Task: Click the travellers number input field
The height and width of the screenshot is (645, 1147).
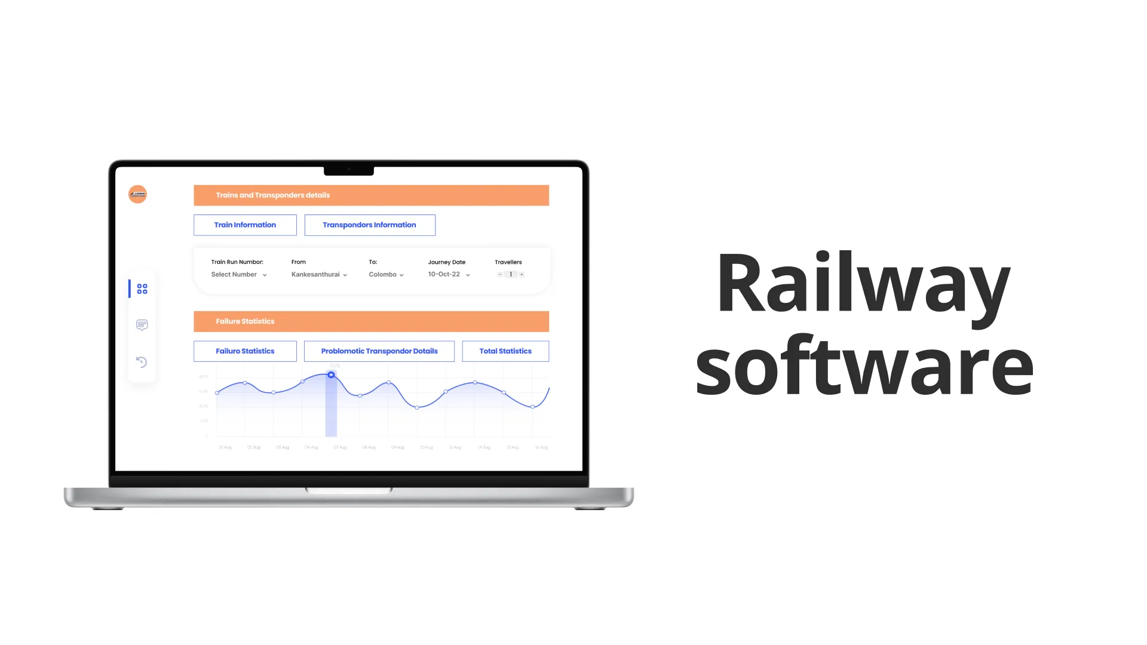Action: tap(511, 274)
